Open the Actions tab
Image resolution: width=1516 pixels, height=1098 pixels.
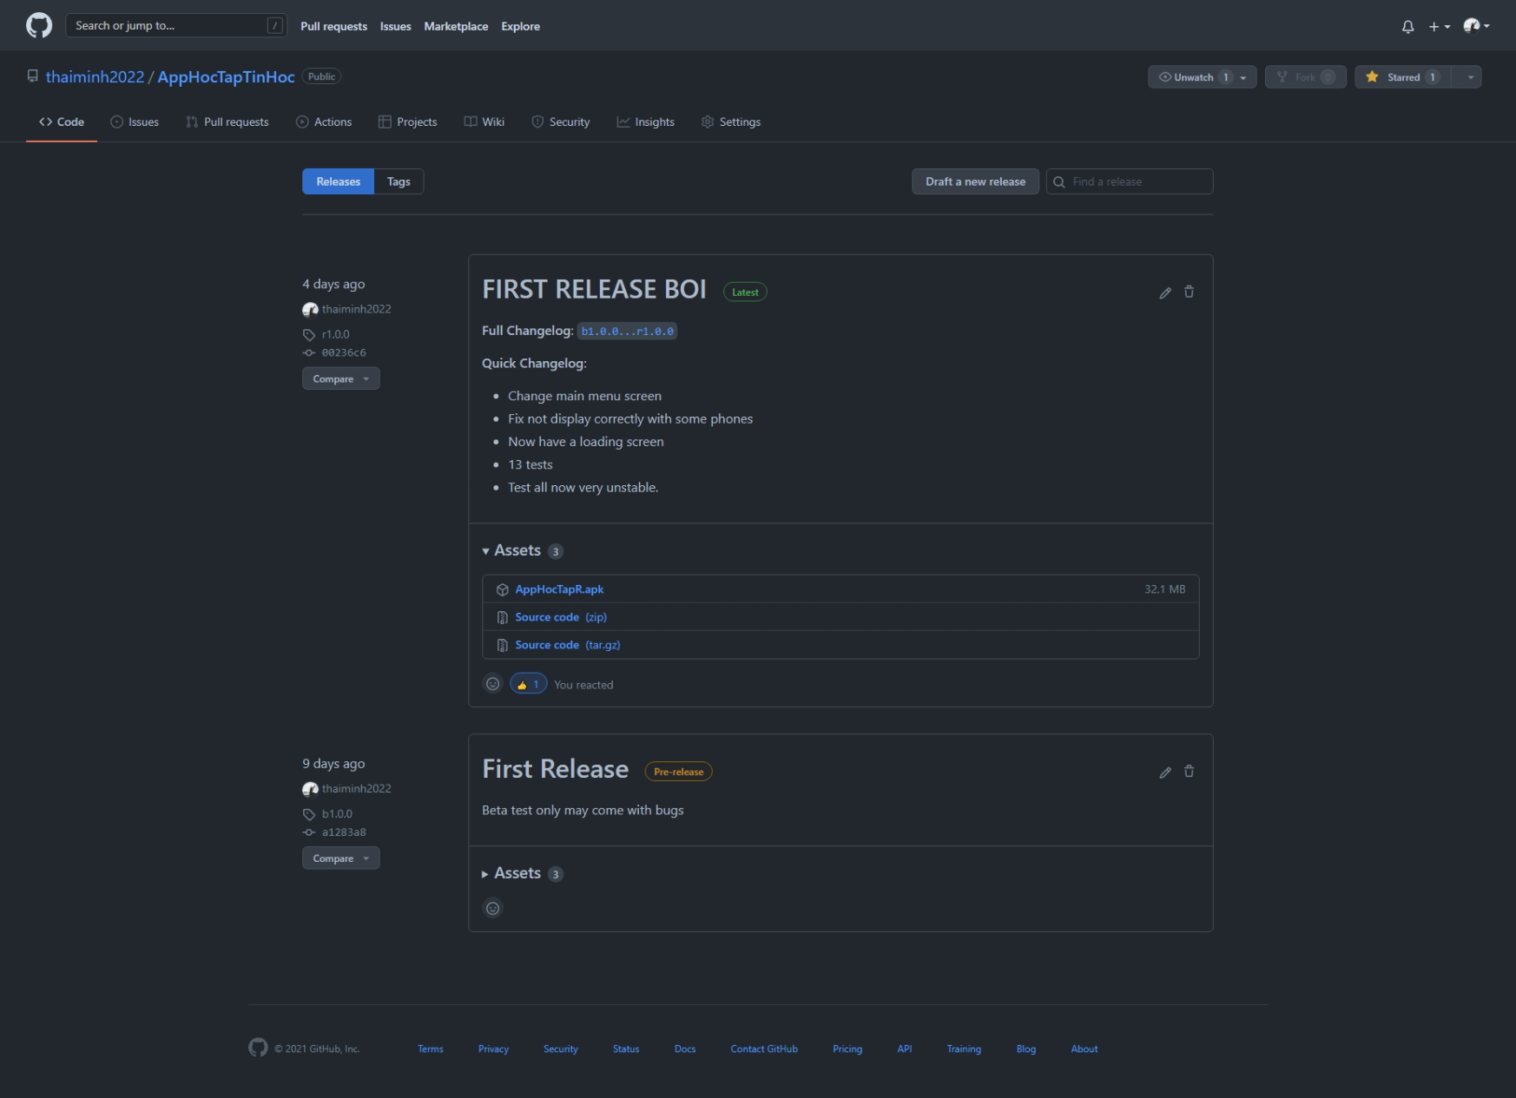click(x=324, y=122)
